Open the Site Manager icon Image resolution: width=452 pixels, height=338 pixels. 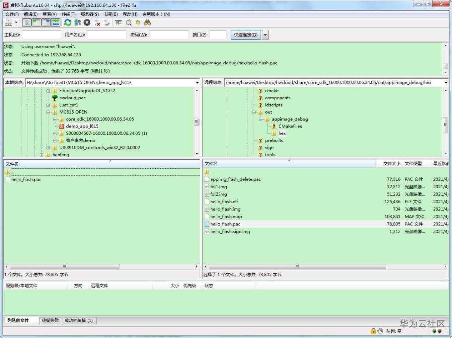click(x=9, y=23)
